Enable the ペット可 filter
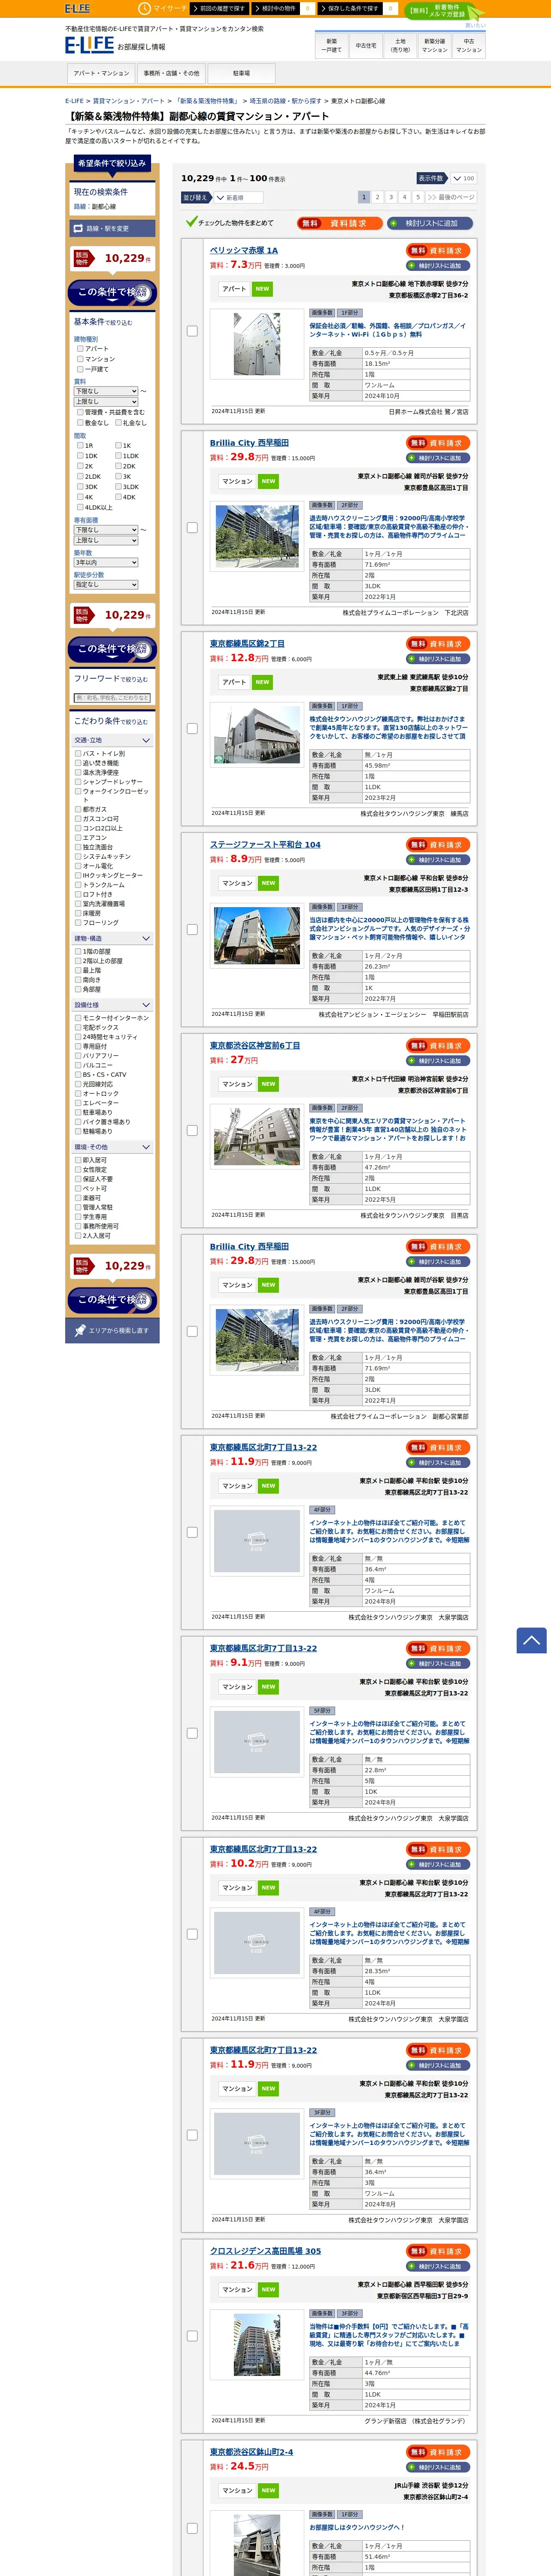The image size is (551, 2576). pos(78,1188)
